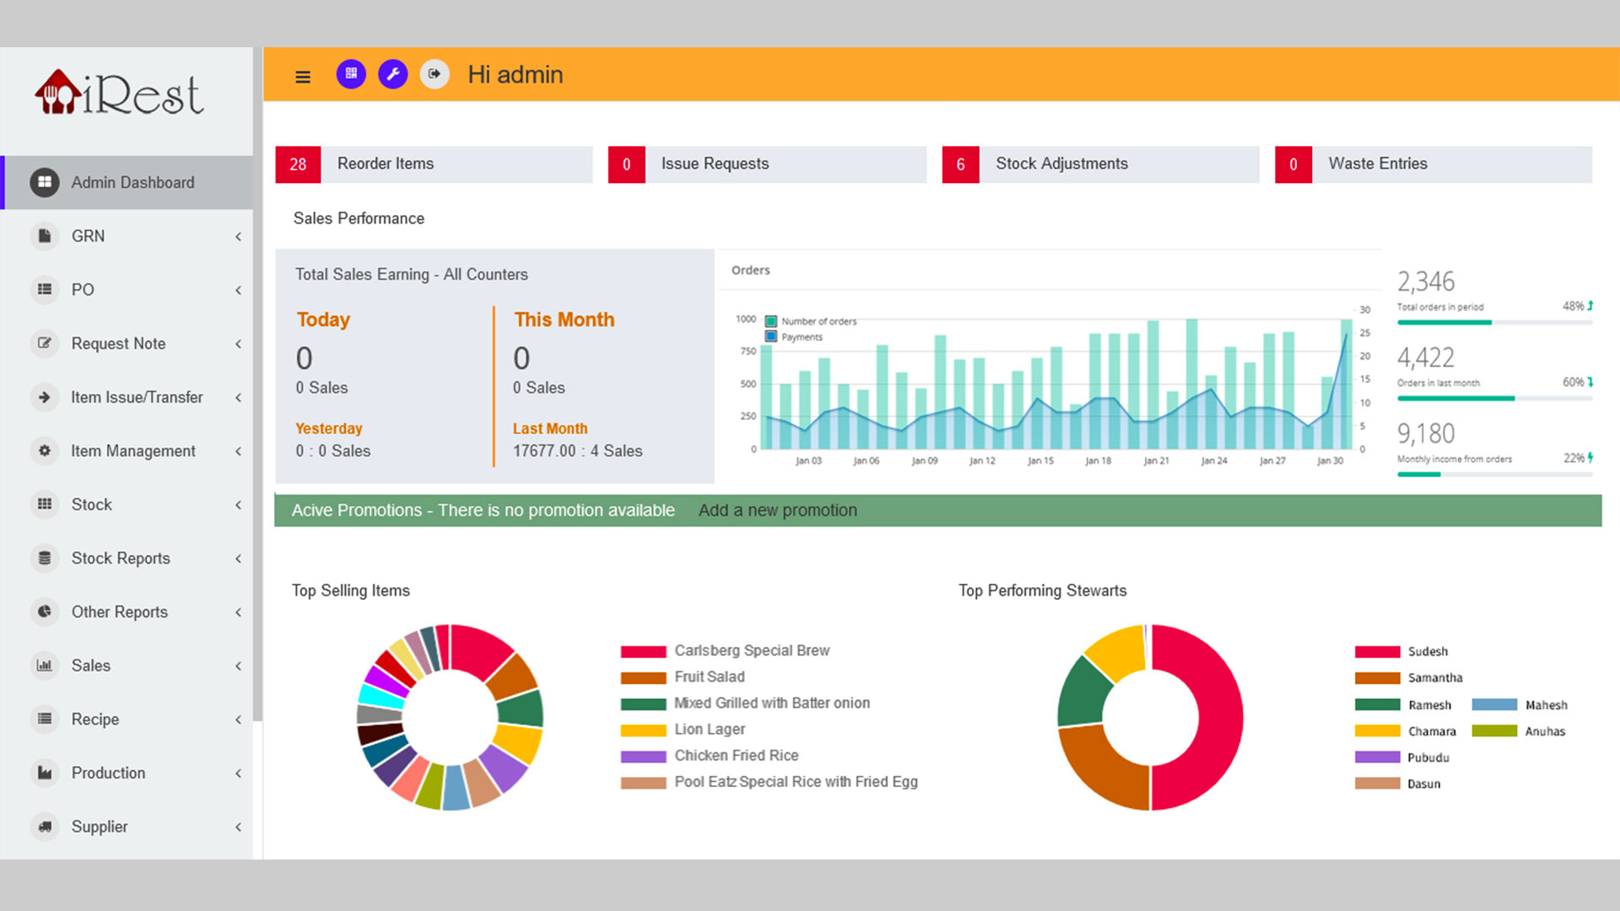Screen dimensions: 1620x911
Task: Open the Stock Adjustments card
Action: 1100,164
